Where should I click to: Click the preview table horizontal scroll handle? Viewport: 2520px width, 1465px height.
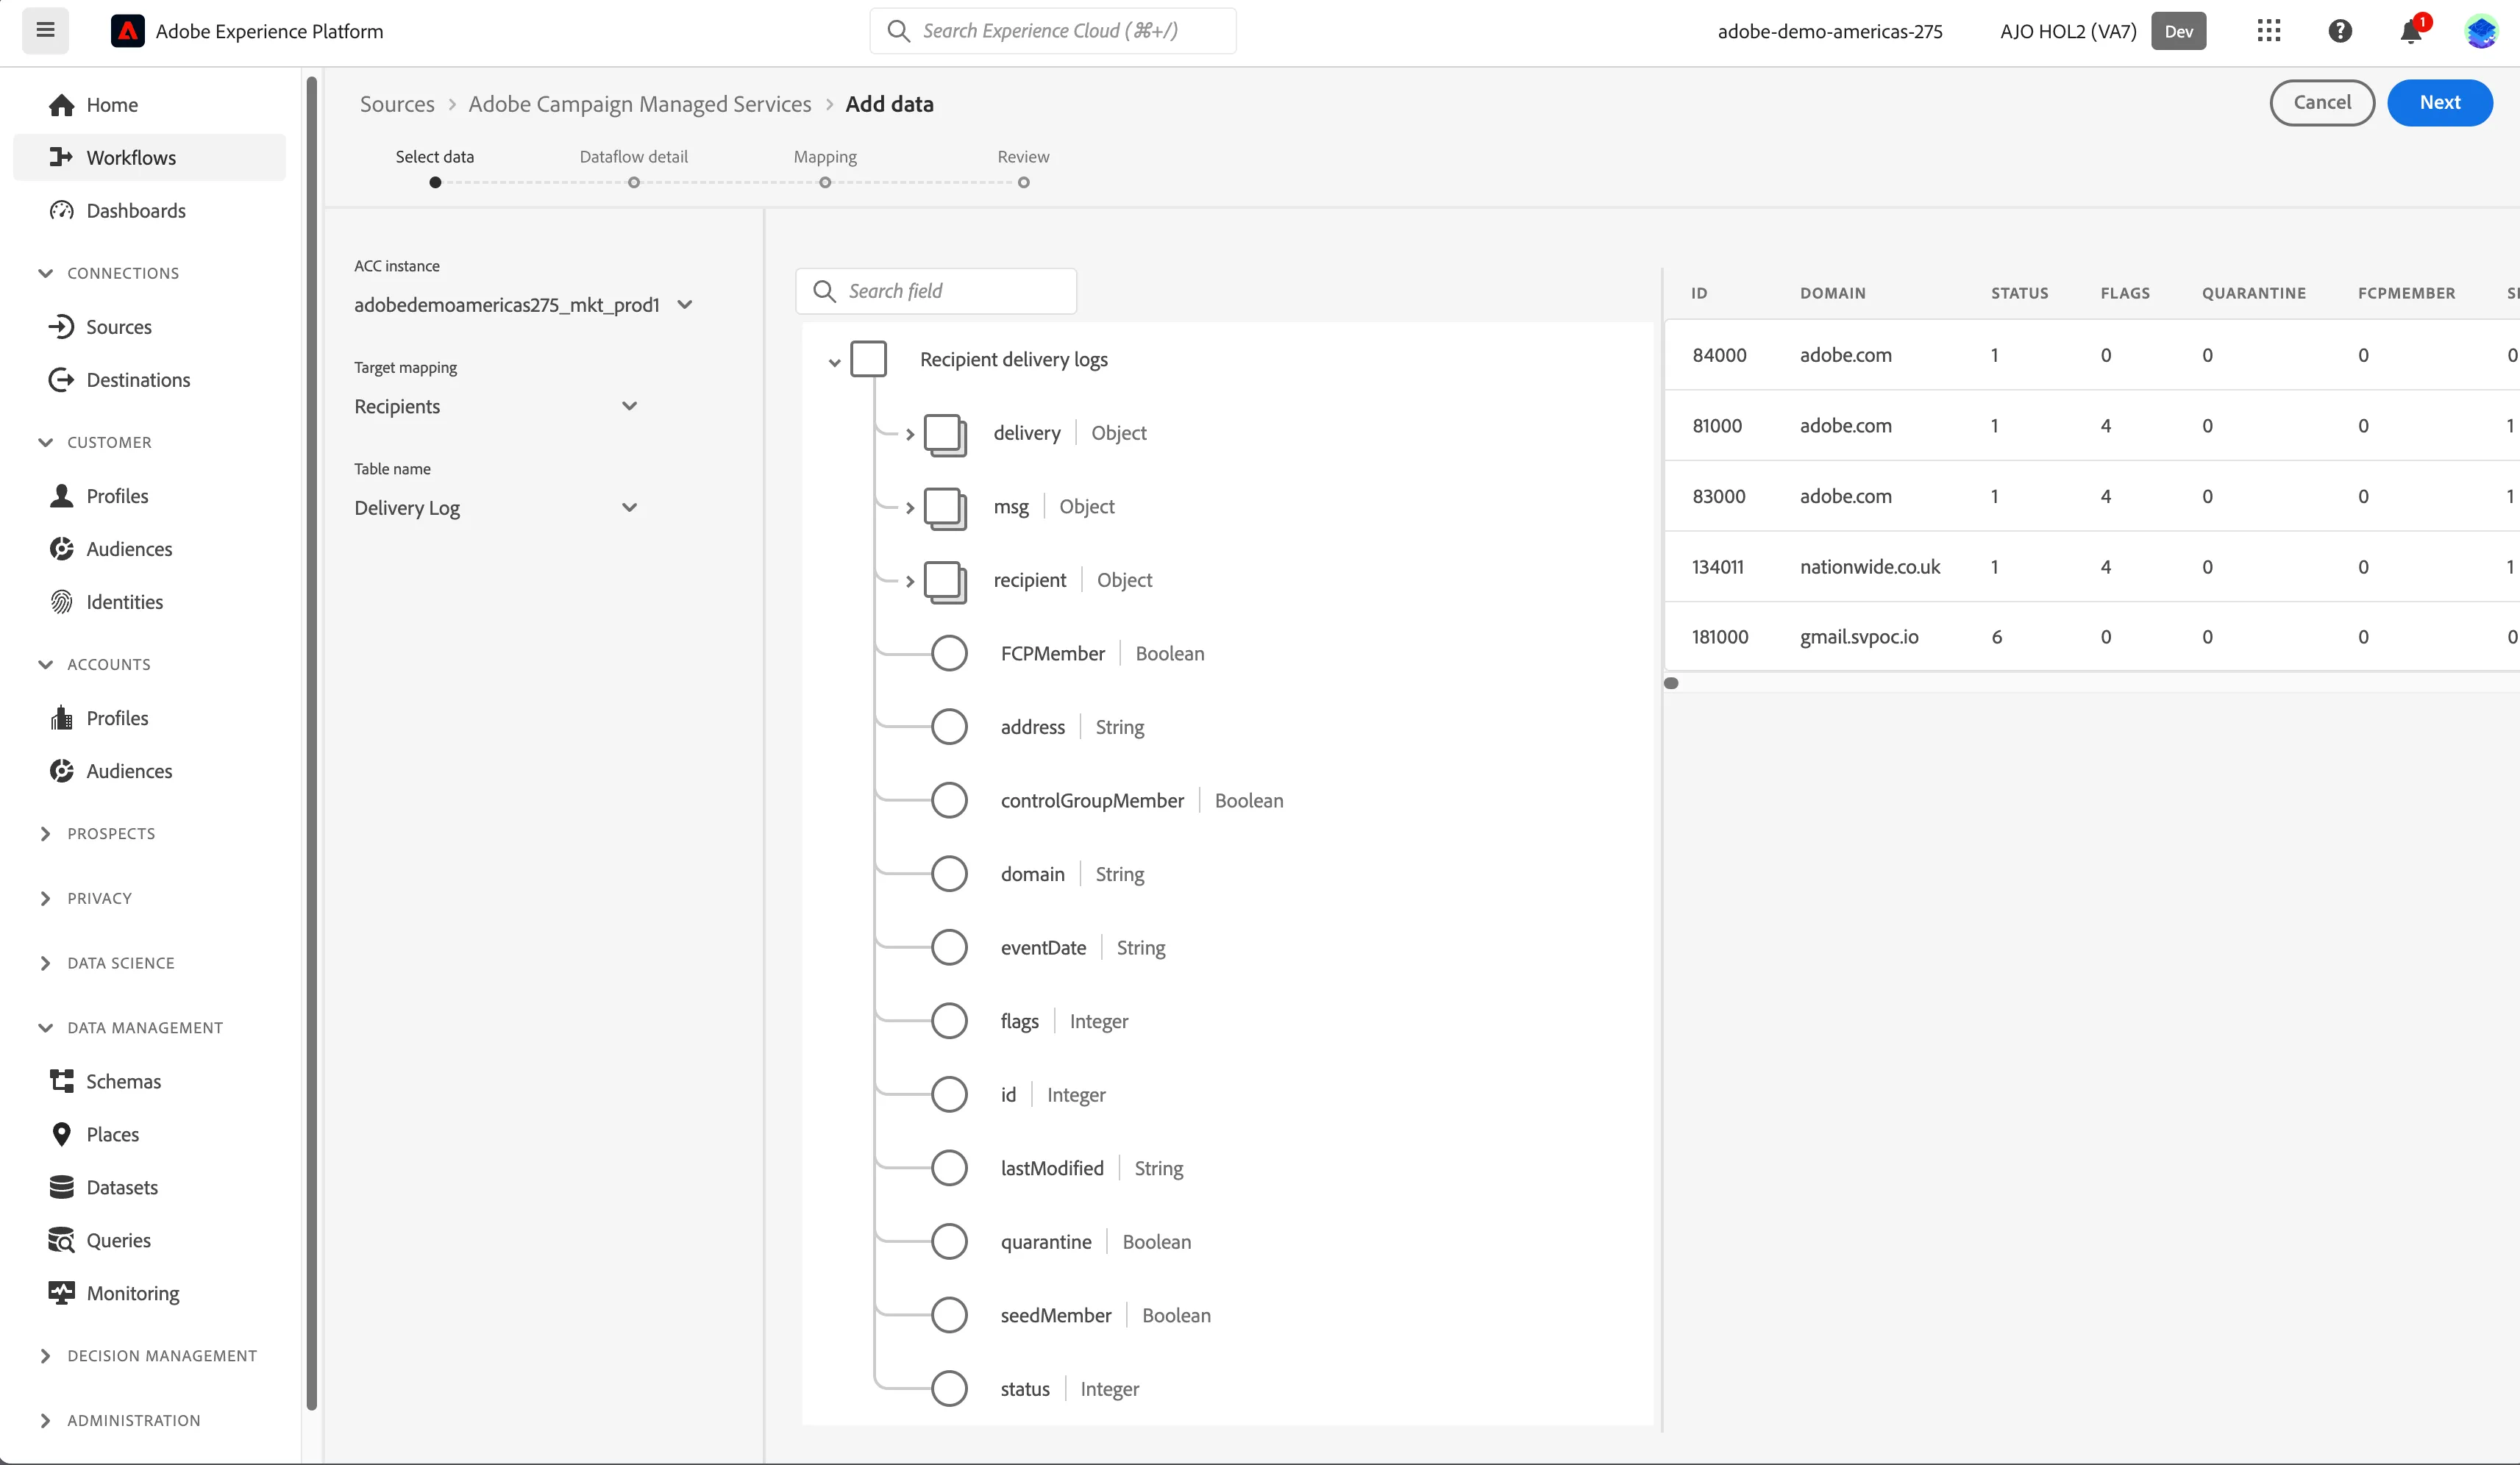[1671, 683]
